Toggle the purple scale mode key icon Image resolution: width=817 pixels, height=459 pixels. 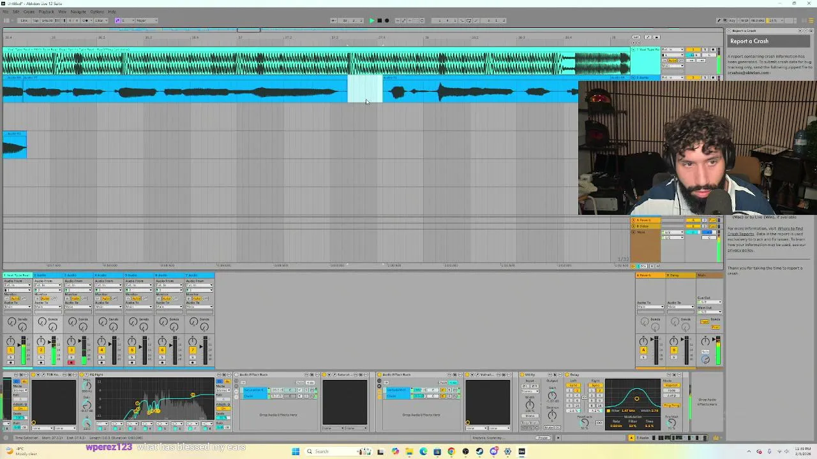[x=117, y=20]
